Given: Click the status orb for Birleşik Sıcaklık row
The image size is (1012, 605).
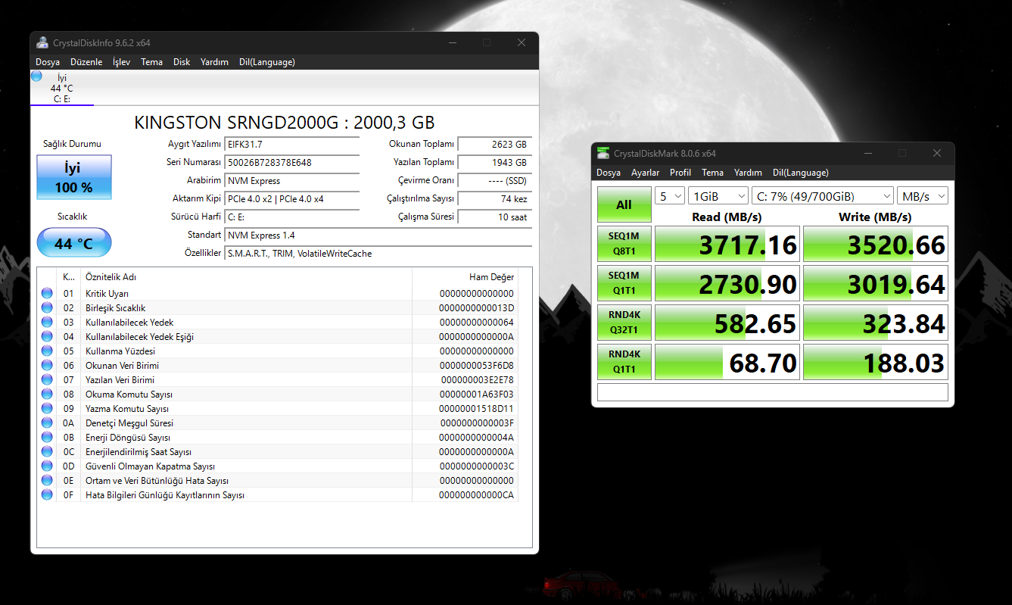Looking at the screenshot, I should point(47,307).
